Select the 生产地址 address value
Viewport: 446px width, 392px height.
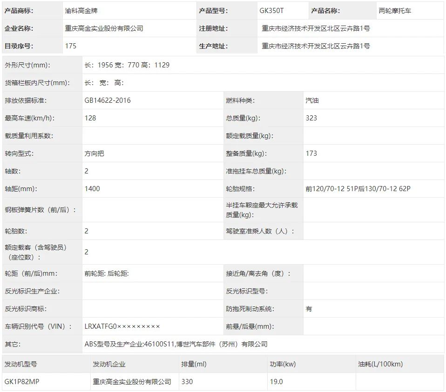pyautogui.click(x=316, y=46)
